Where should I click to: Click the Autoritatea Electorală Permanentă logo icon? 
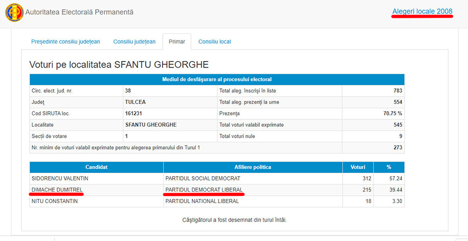point(14,12)
